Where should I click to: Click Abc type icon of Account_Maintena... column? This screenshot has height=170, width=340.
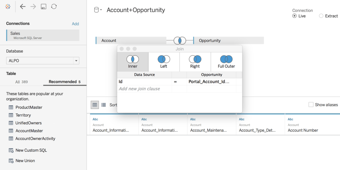coord(193,119)
